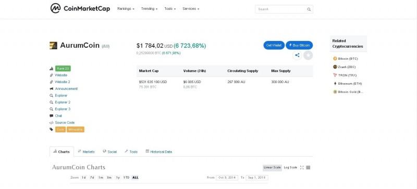The width and height of the screenshot is (417, 189).
Task: Open the first Explorer link
Action: pos(61,96)
